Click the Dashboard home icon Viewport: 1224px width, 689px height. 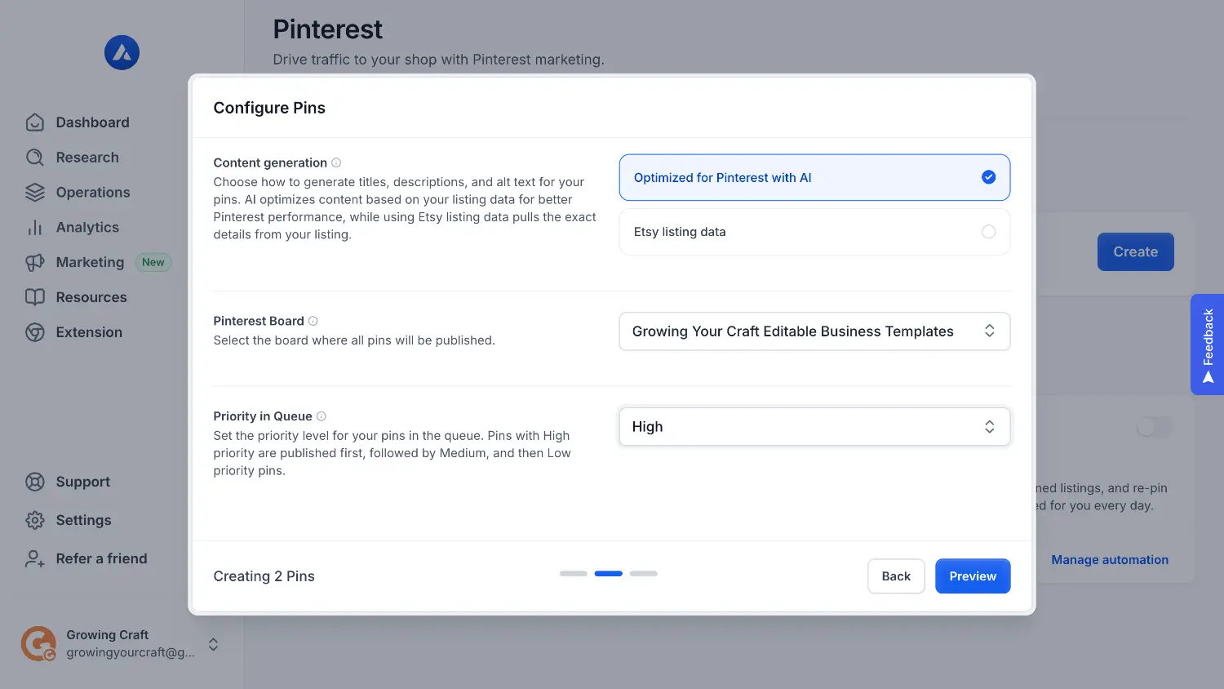click(35, 122)
